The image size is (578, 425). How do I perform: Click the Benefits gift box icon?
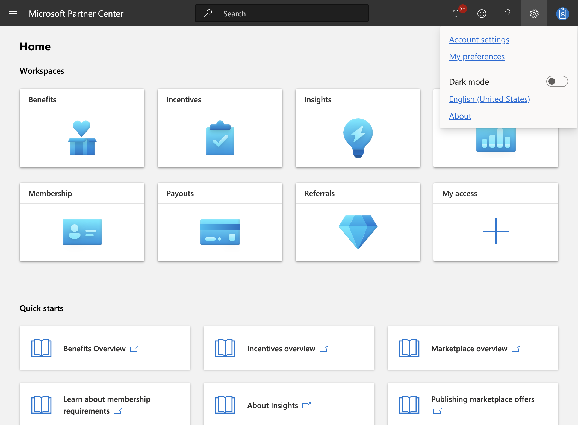point(82,138)
